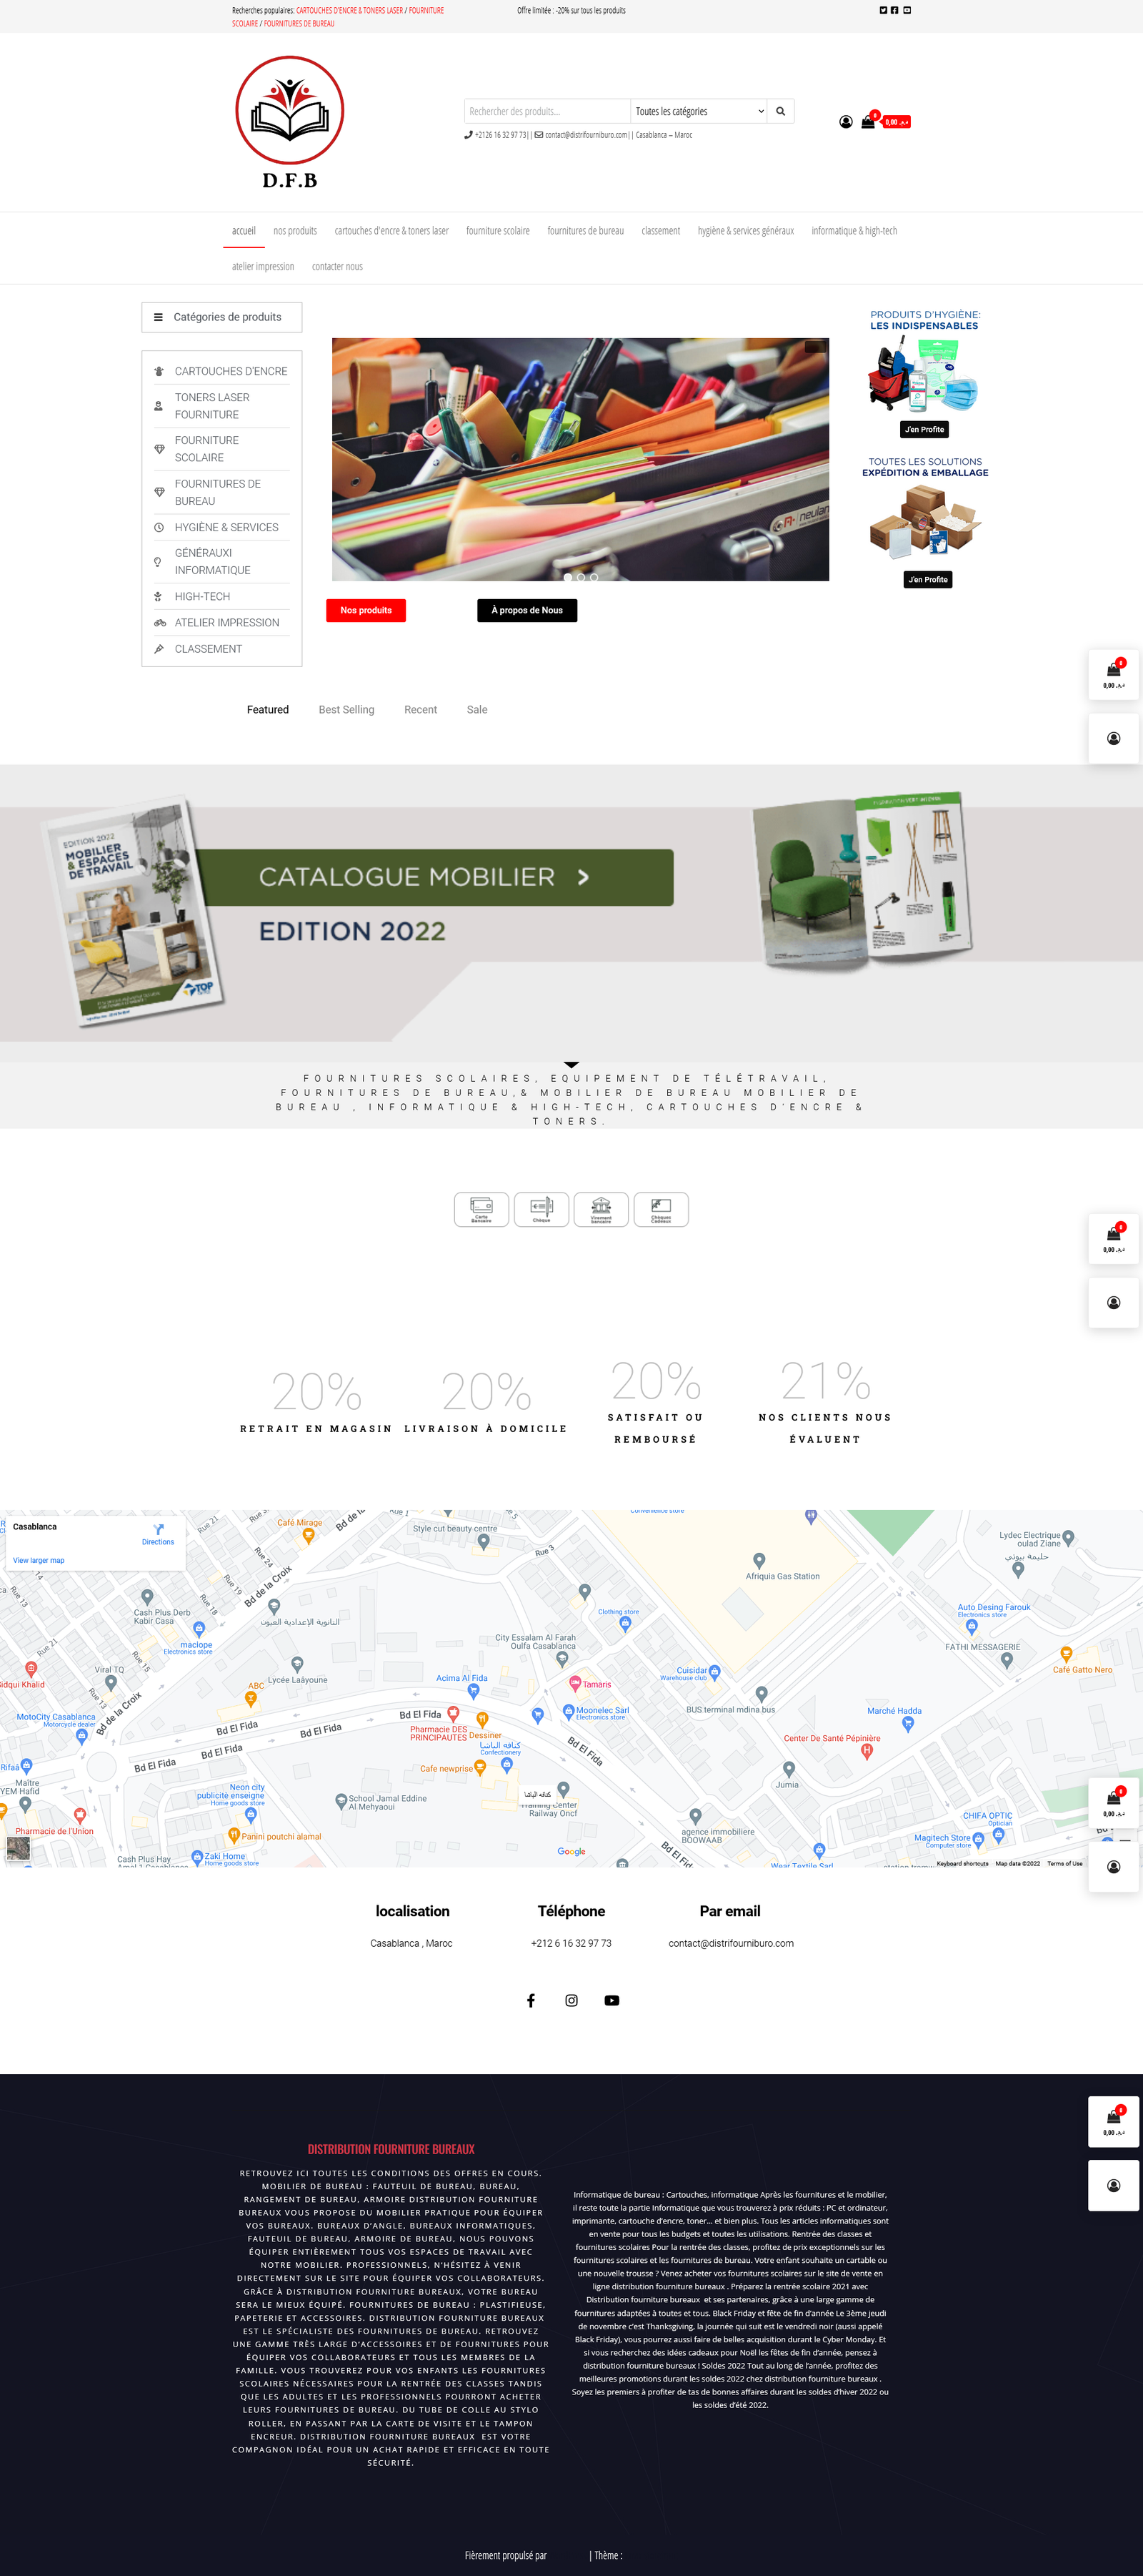Viewport: 1143px width, 2576px height.
Task: Type in the Rechercher des produits field
Action: (x=544, y=111)
